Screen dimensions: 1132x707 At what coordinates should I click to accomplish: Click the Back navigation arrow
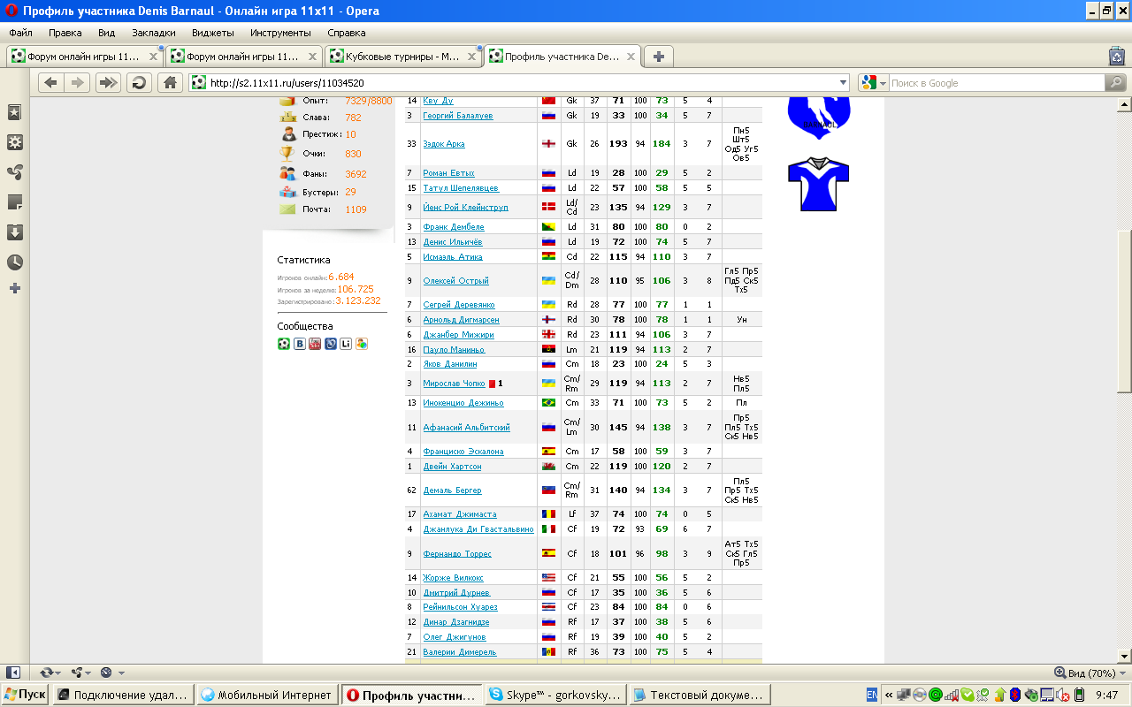tap(50, 82)
